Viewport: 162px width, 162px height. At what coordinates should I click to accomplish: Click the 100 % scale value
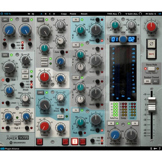click(x=7, y=14)
